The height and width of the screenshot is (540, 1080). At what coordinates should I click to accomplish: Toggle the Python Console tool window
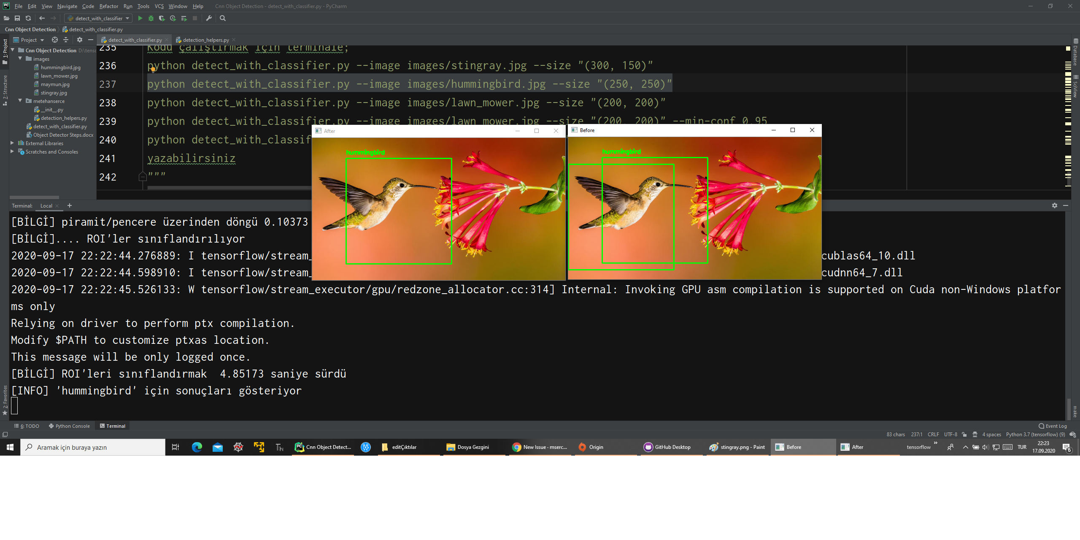(69, 426)
